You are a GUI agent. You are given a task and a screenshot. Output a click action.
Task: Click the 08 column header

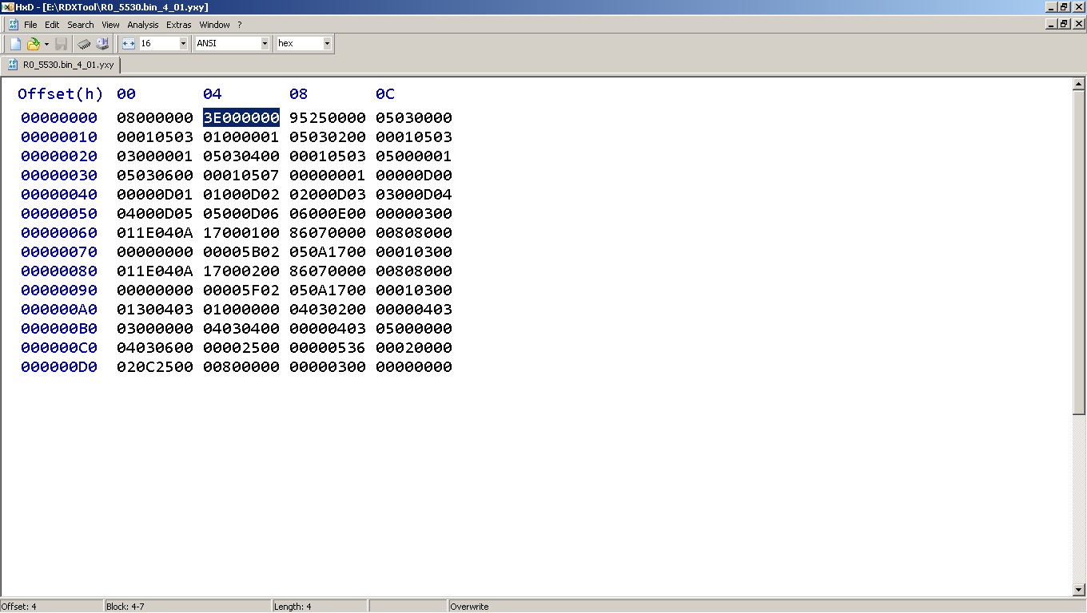click(x=299, y=94)
